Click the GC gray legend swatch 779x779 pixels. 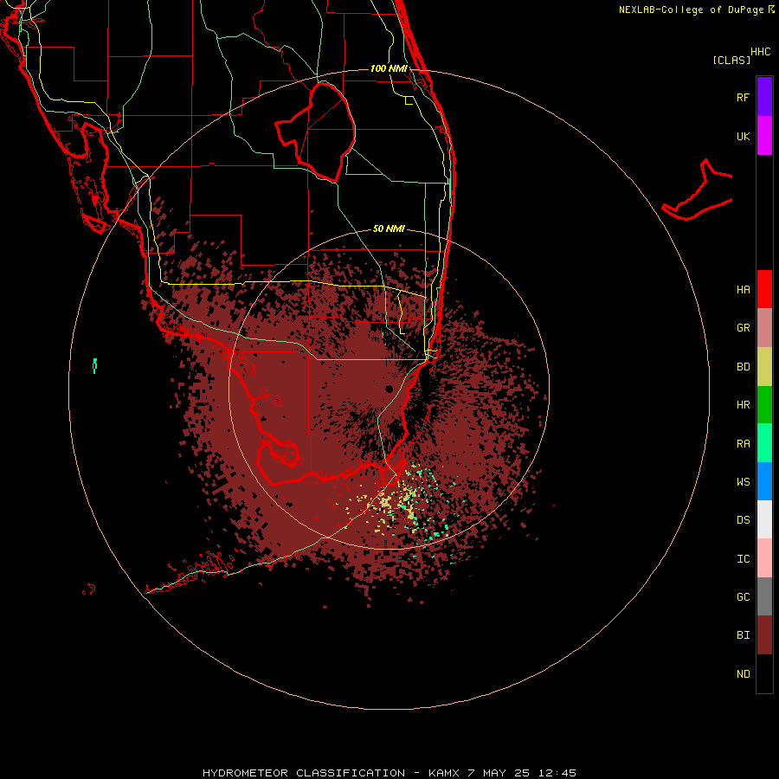764,596
